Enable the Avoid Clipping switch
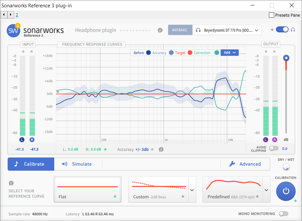Screen dimensions: 302x221 [274, 148]
